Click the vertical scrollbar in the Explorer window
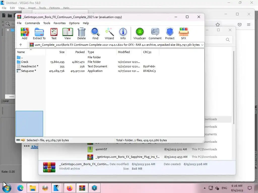 [234, 87]
